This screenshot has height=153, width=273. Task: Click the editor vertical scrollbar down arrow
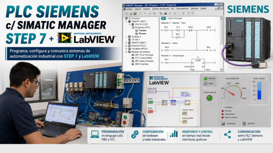221,69
